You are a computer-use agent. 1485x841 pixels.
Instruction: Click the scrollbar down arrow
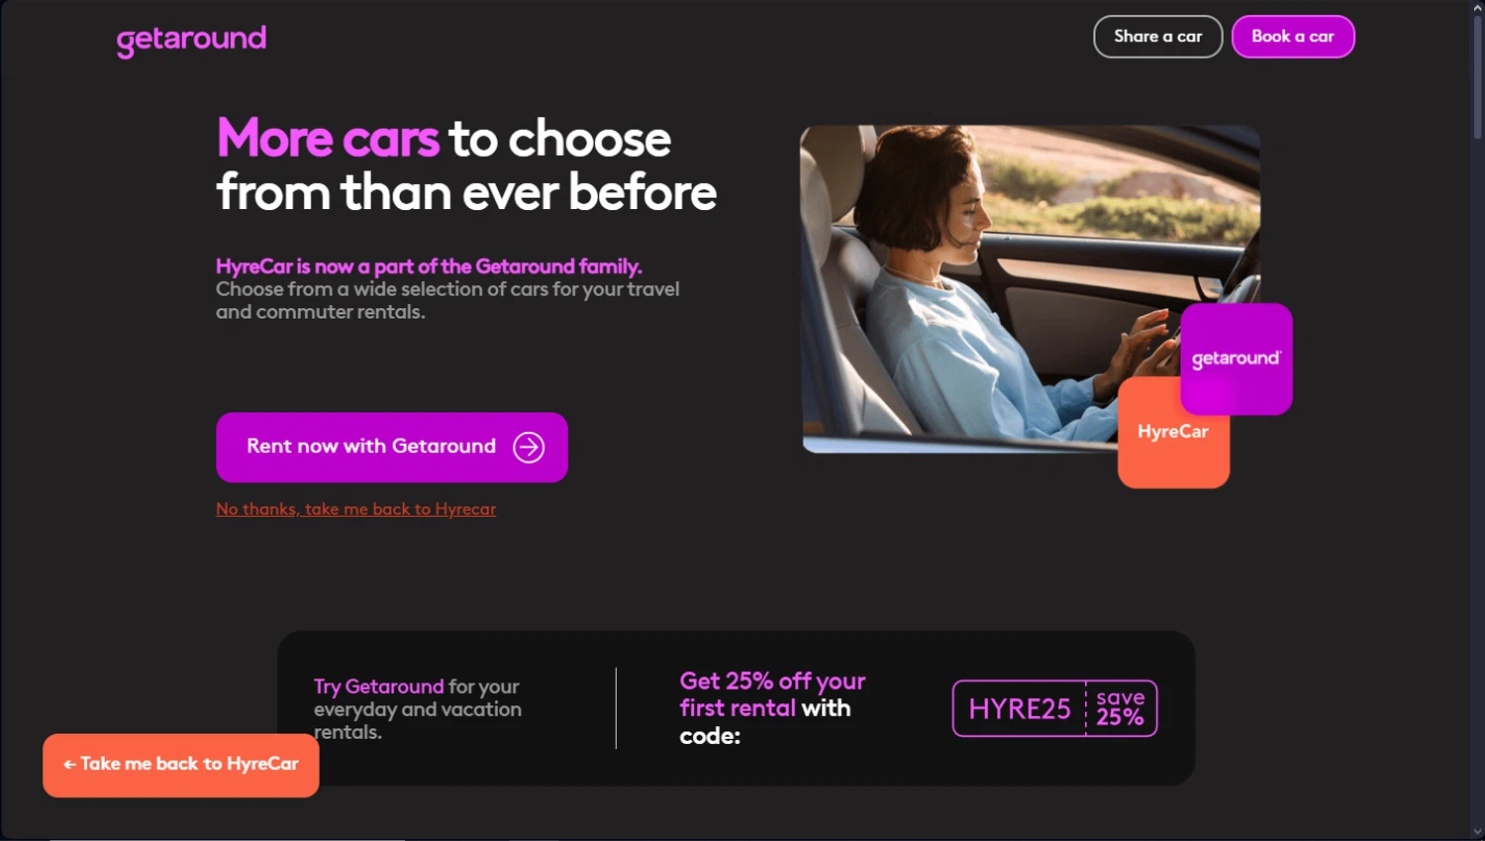tap(1477, 832)
